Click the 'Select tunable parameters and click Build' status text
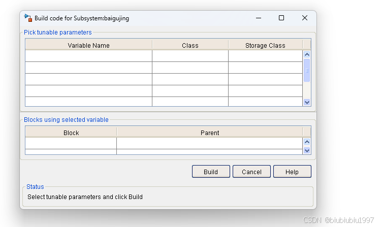Image resolution: width=382 pixels, height=227 pixels. tap(85, 197)
